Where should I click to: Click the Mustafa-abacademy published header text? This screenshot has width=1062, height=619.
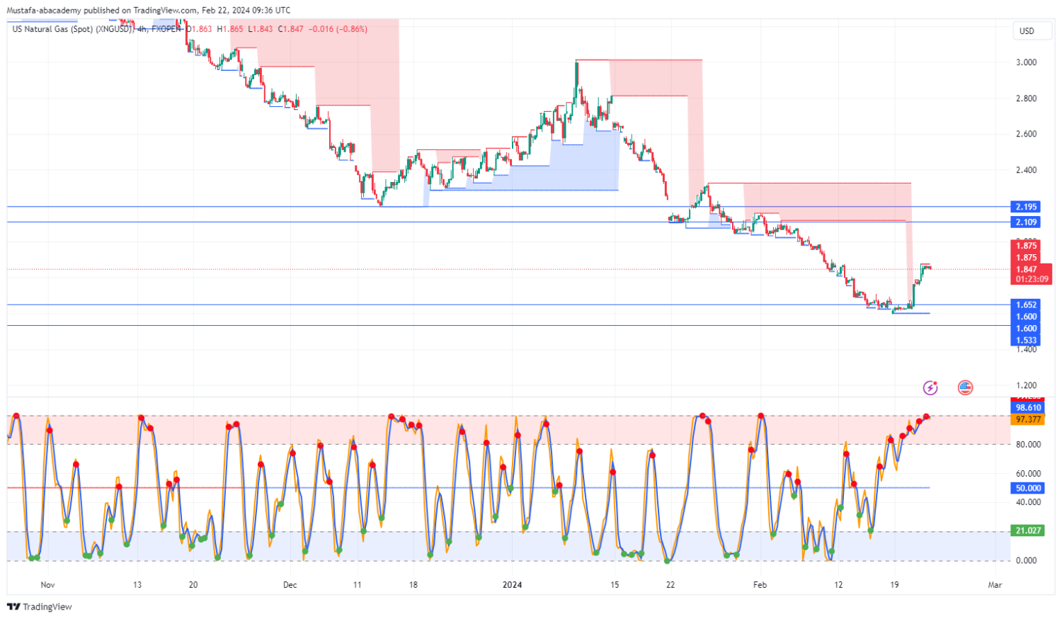(x=149, y=11)
